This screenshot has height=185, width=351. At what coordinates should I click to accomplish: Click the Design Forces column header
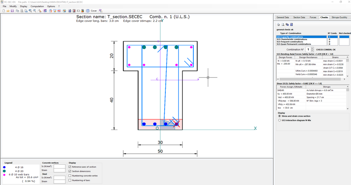coord(286,57)
